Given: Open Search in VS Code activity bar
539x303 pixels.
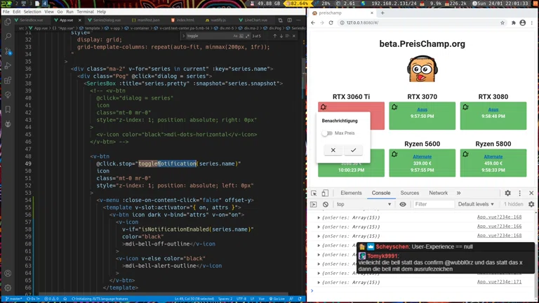Looking at the screenshot, I should pyautogui.click(x=8, y=36).
